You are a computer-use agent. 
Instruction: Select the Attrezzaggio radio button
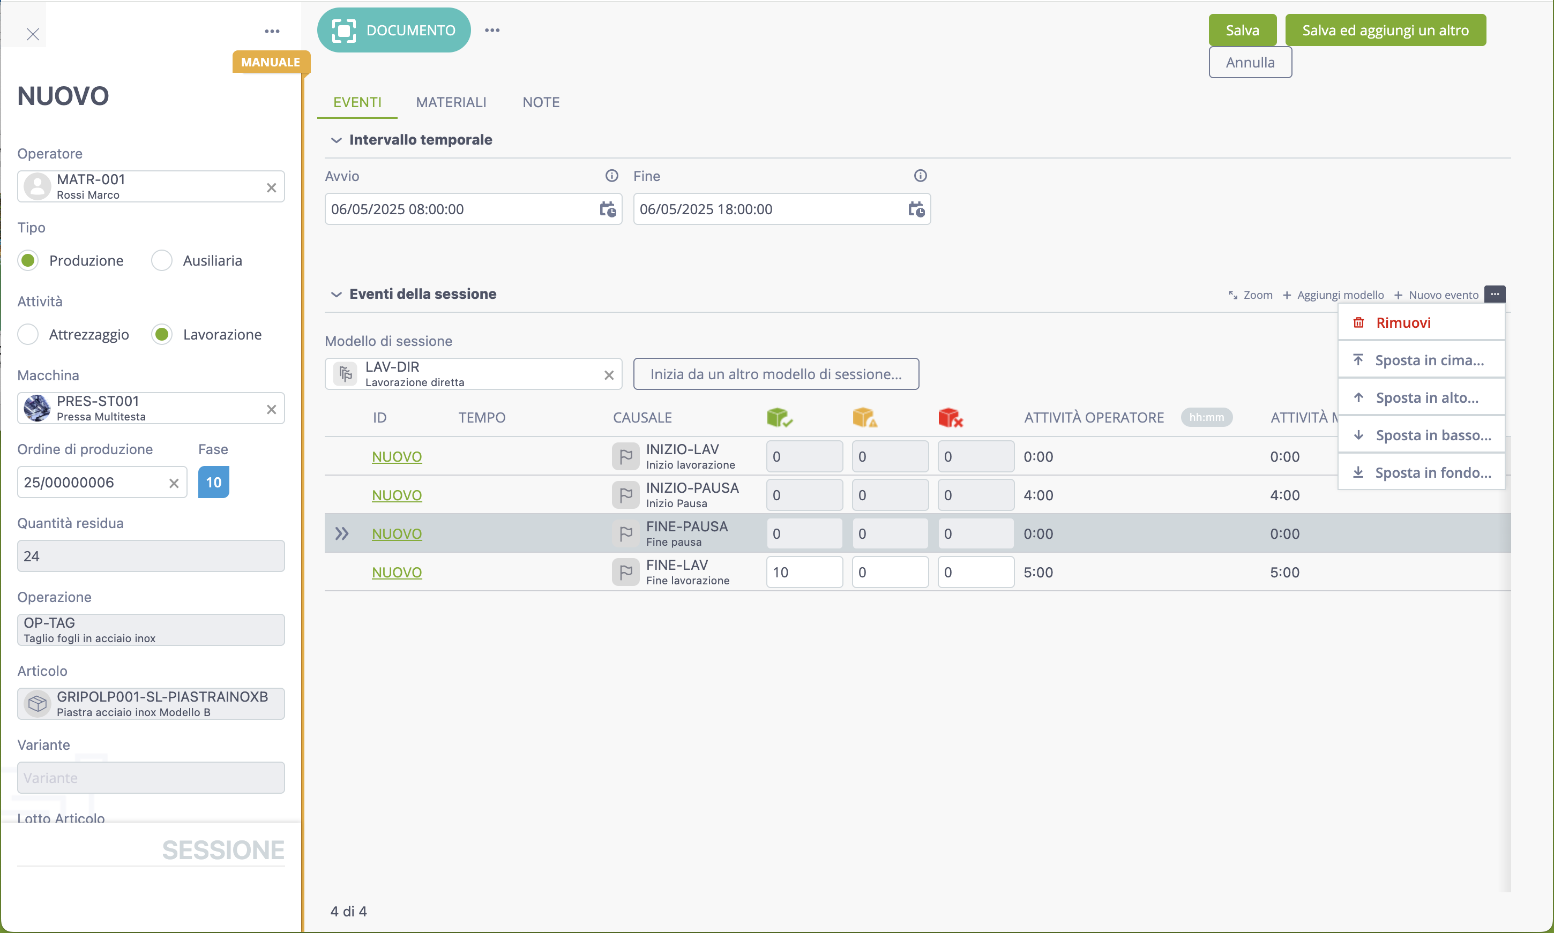[28, 334]
